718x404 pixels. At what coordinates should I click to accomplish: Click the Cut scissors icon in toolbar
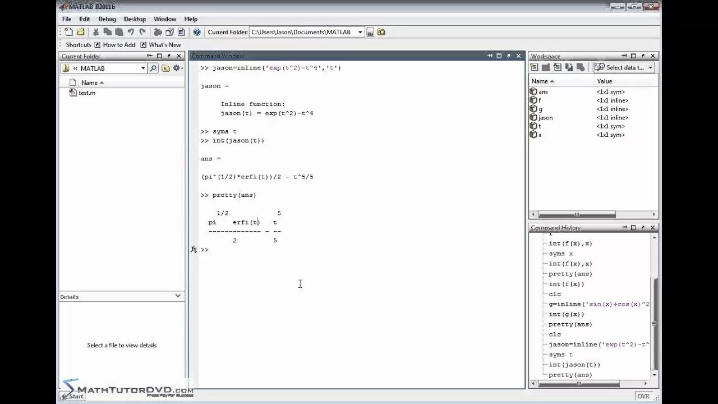[x=96, y=32]
